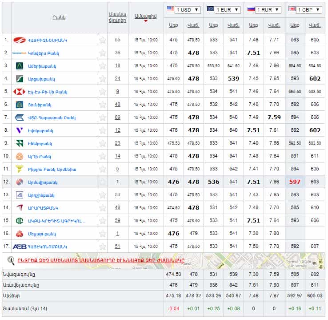Click the Araratbank logo in row 14
This screenshot has width=328, height=320.
click(20, 208)
